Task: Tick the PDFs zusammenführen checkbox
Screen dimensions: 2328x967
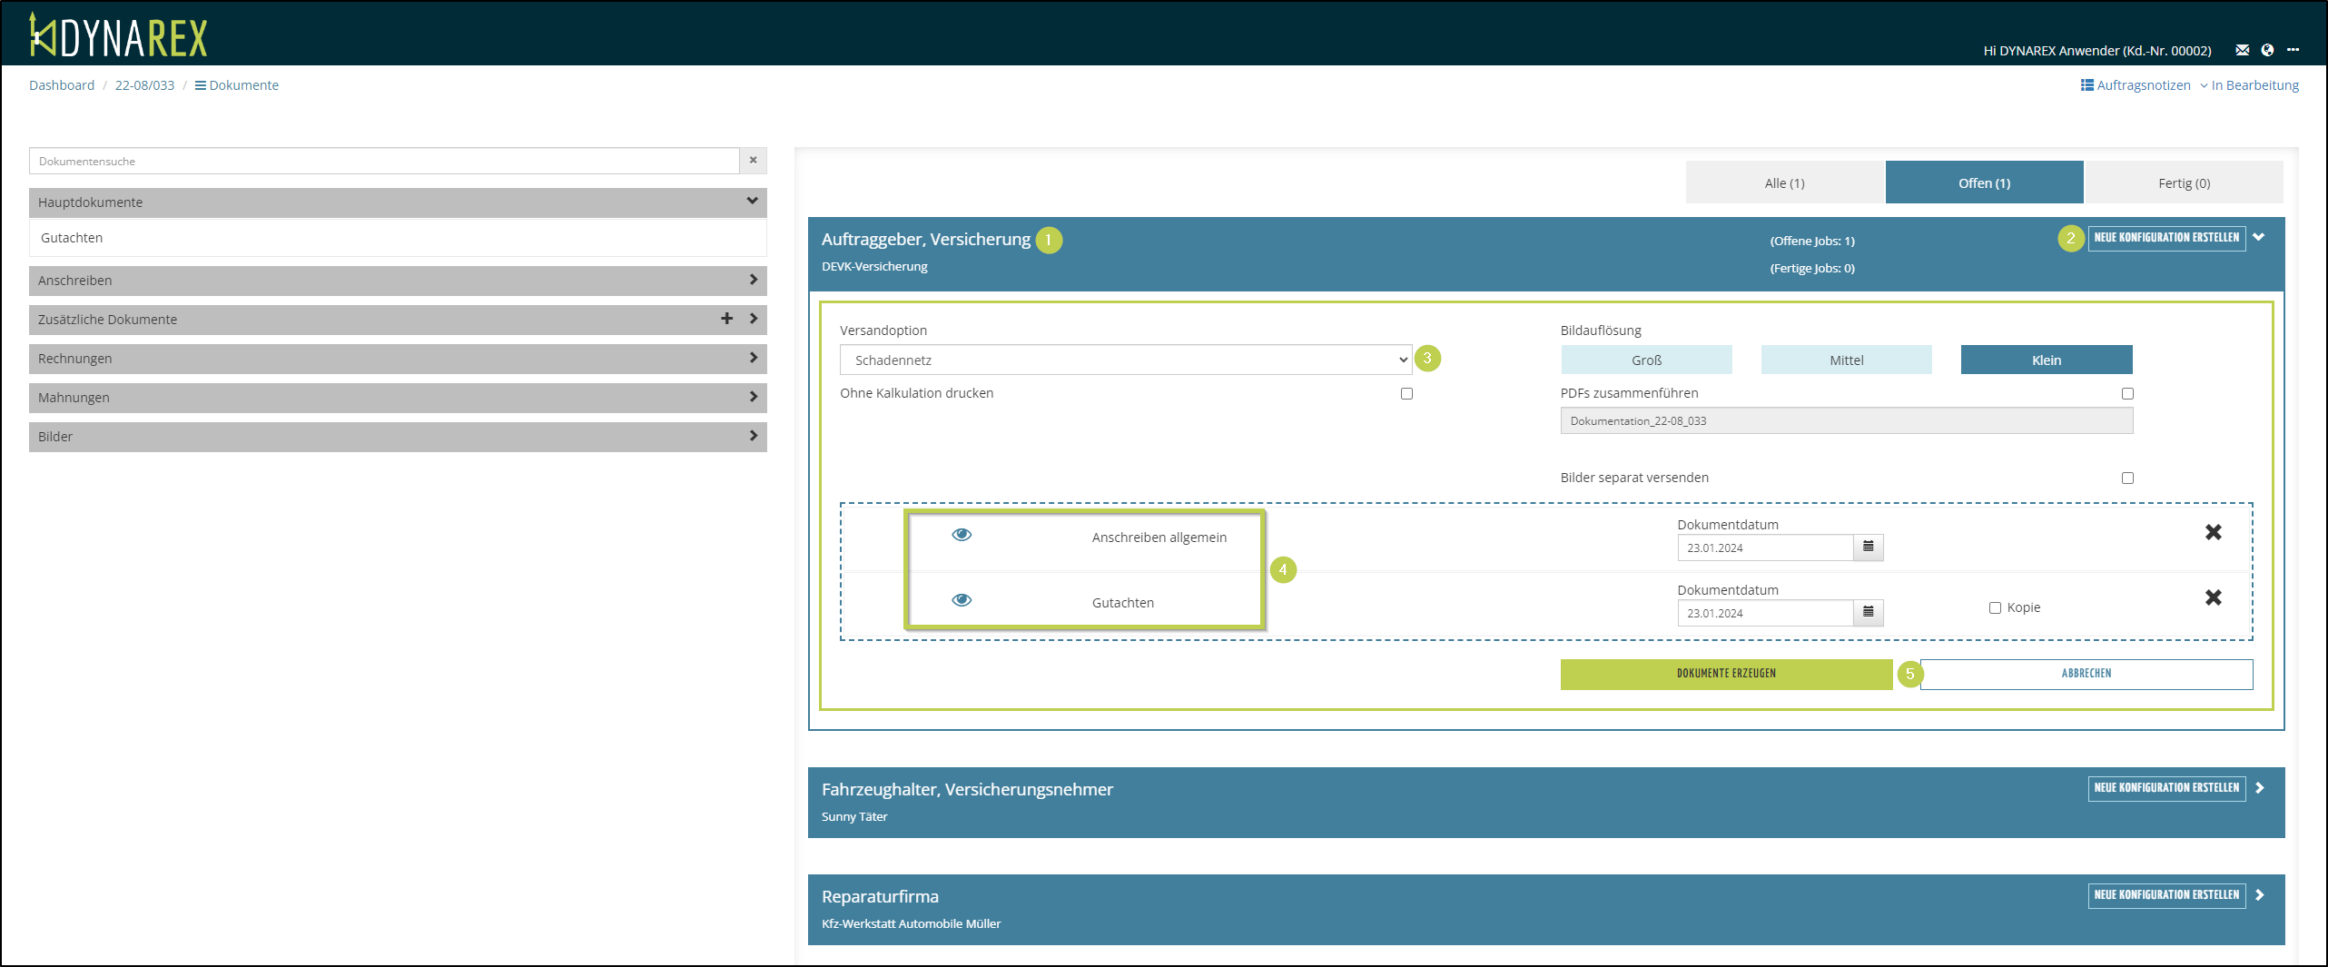Action: point(2127,393)
